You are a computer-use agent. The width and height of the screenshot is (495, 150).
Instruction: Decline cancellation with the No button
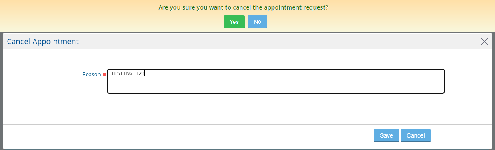[257, 22]
